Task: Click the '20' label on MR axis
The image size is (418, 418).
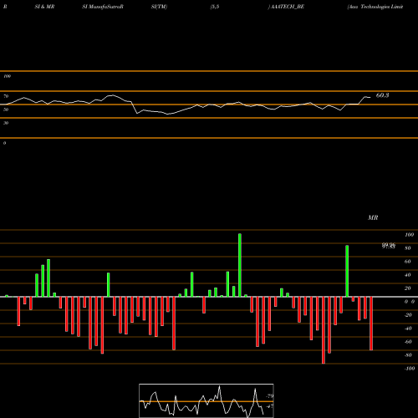Action: pos(408,288)
